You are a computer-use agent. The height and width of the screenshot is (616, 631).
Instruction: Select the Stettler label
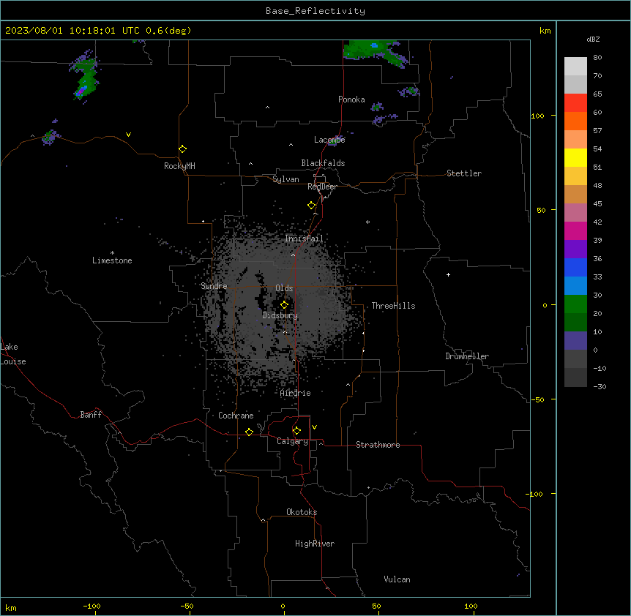(x=464, y=173)
